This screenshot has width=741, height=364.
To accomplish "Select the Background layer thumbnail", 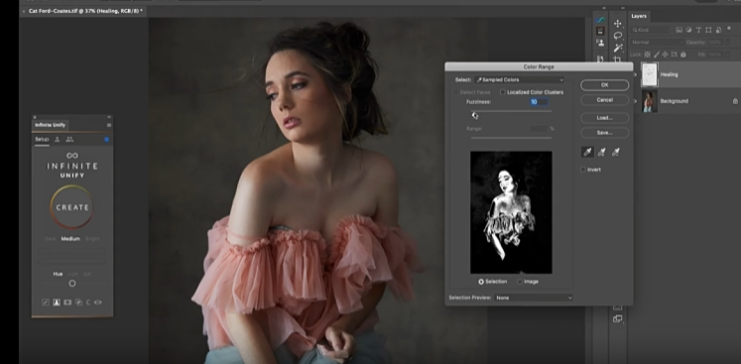I will [650, 101].
